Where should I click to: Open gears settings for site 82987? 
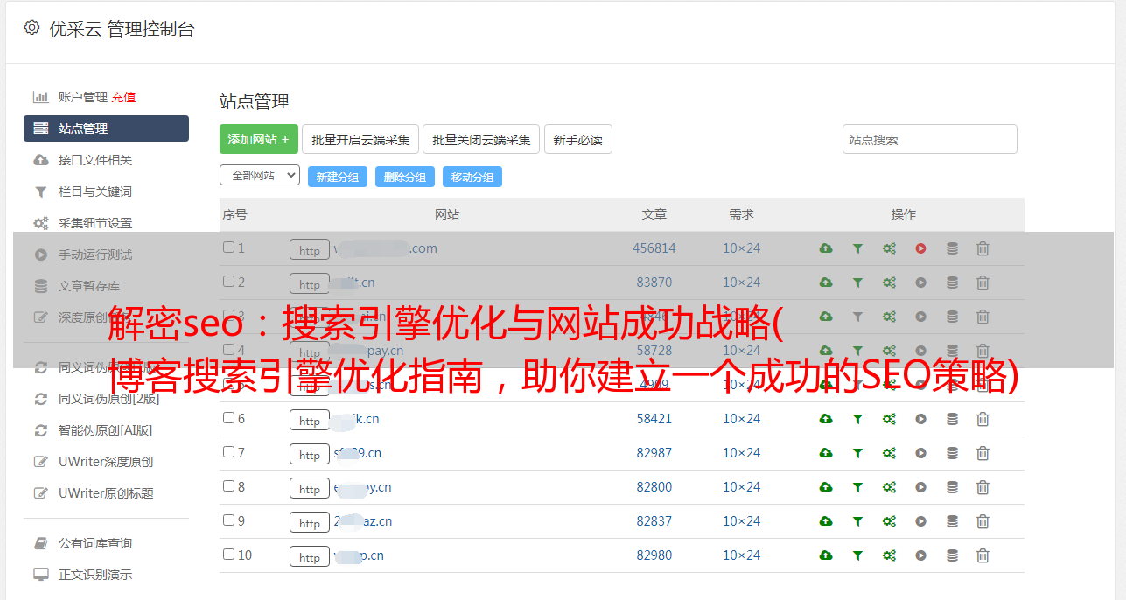[889, 453]
